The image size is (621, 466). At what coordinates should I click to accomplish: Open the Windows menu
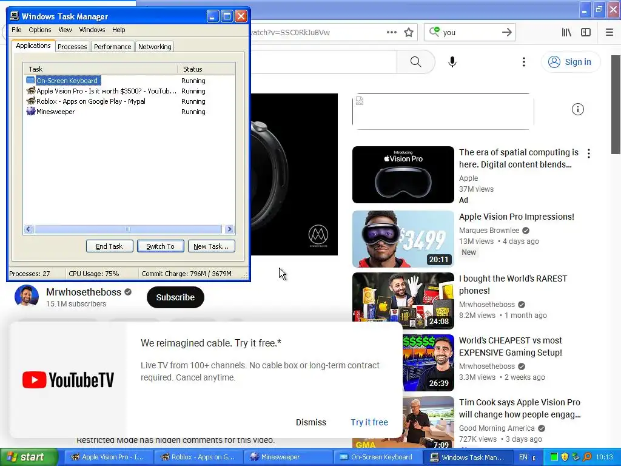[x=92, y=30]
